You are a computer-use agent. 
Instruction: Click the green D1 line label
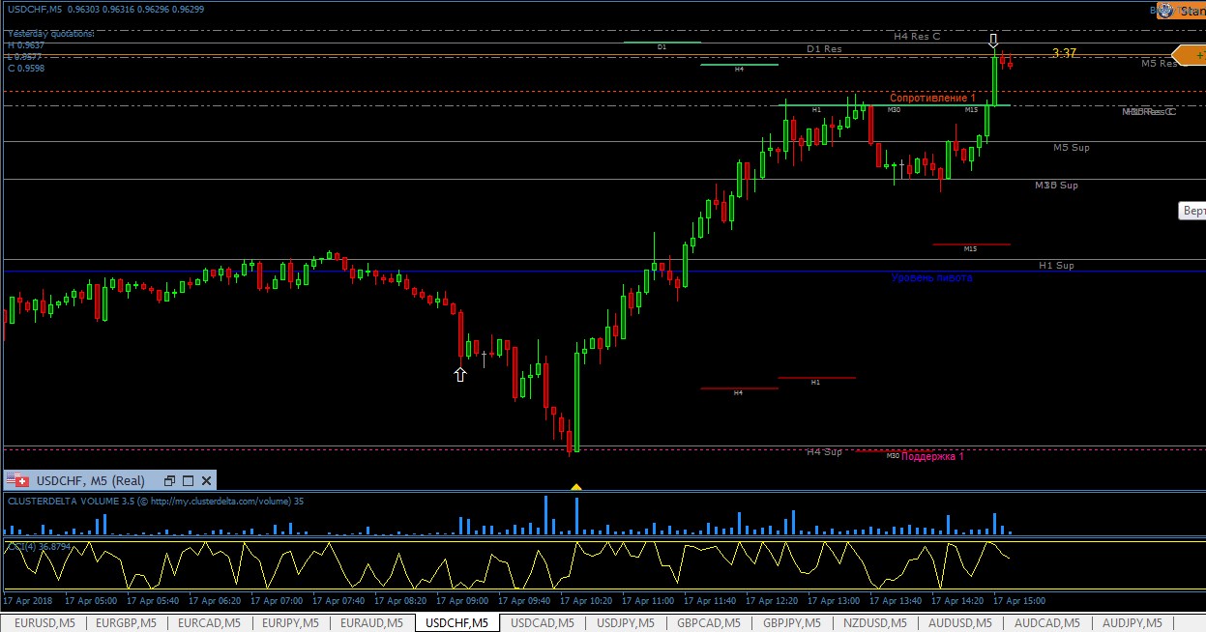(x=662, y=46)
